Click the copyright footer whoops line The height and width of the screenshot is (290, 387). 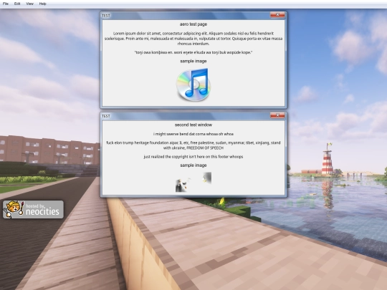pyautogui.click(x=193, y=157)
